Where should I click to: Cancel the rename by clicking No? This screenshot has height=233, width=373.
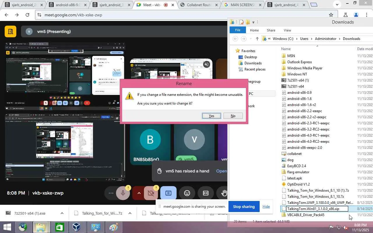coord(233,116)
